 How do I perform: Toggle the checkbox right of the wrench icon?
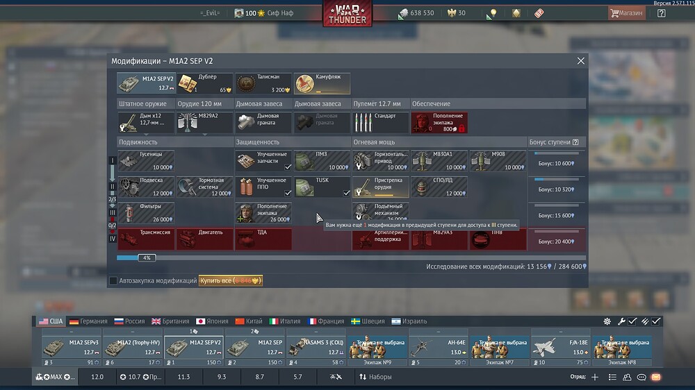click(632, 321)
